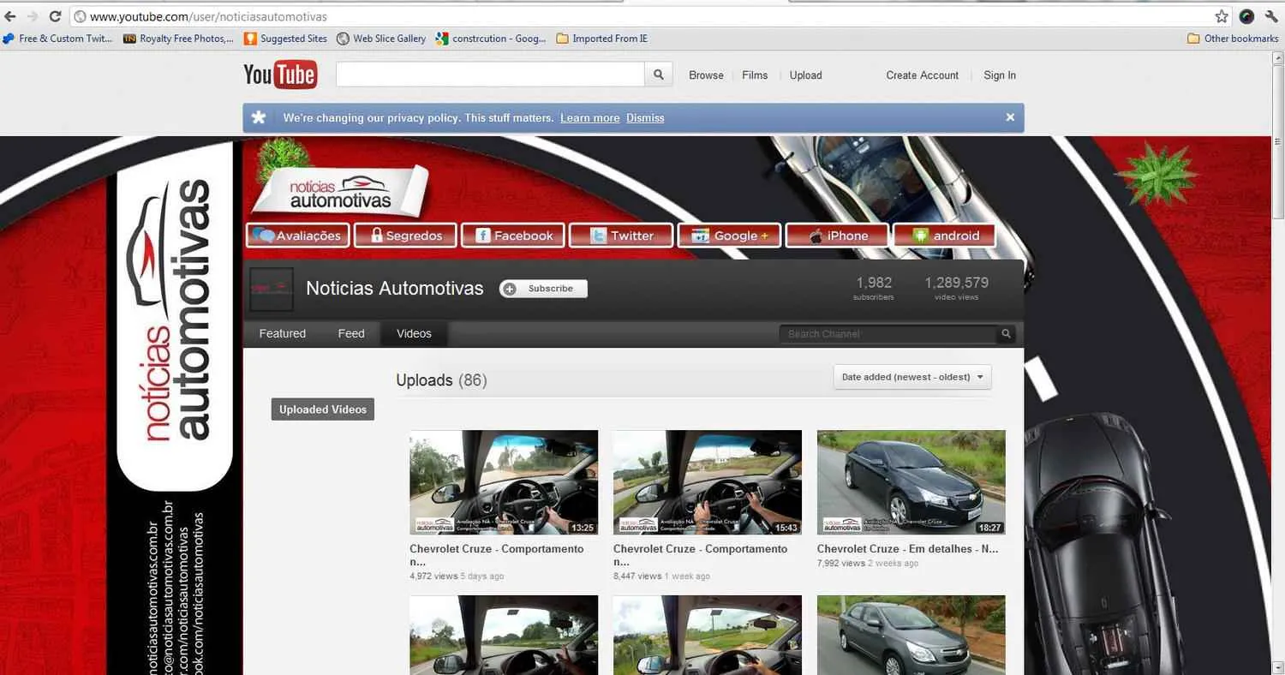The height and width of the screenshot is (675, 1285).
Task: Click the YouTube logo
Action: click(280, 75)
